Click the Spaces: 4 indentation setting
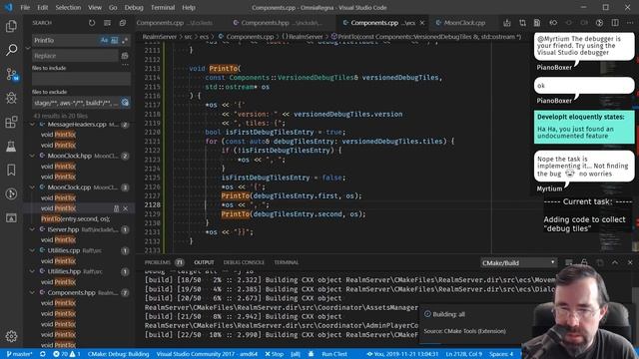The width and height of the screenshot is (639, 359). 501,354
